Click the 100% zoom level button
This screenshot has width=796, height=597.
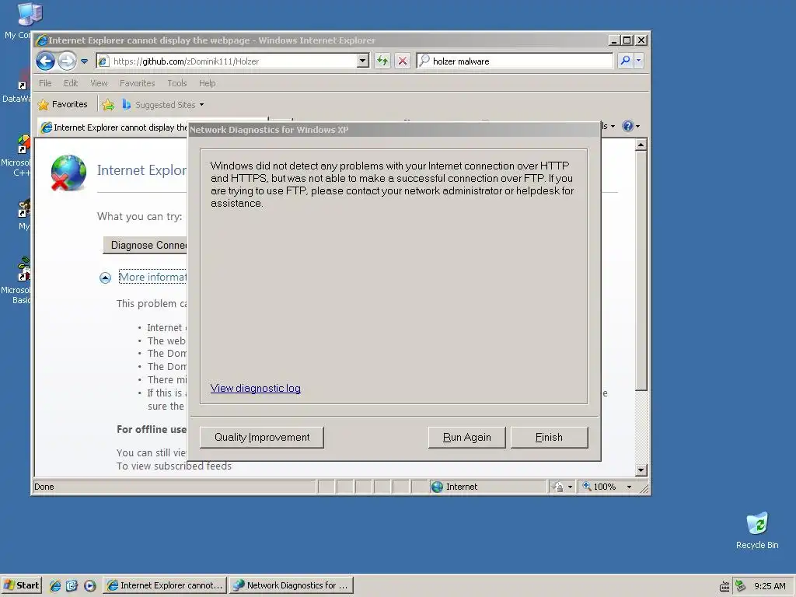599,487
